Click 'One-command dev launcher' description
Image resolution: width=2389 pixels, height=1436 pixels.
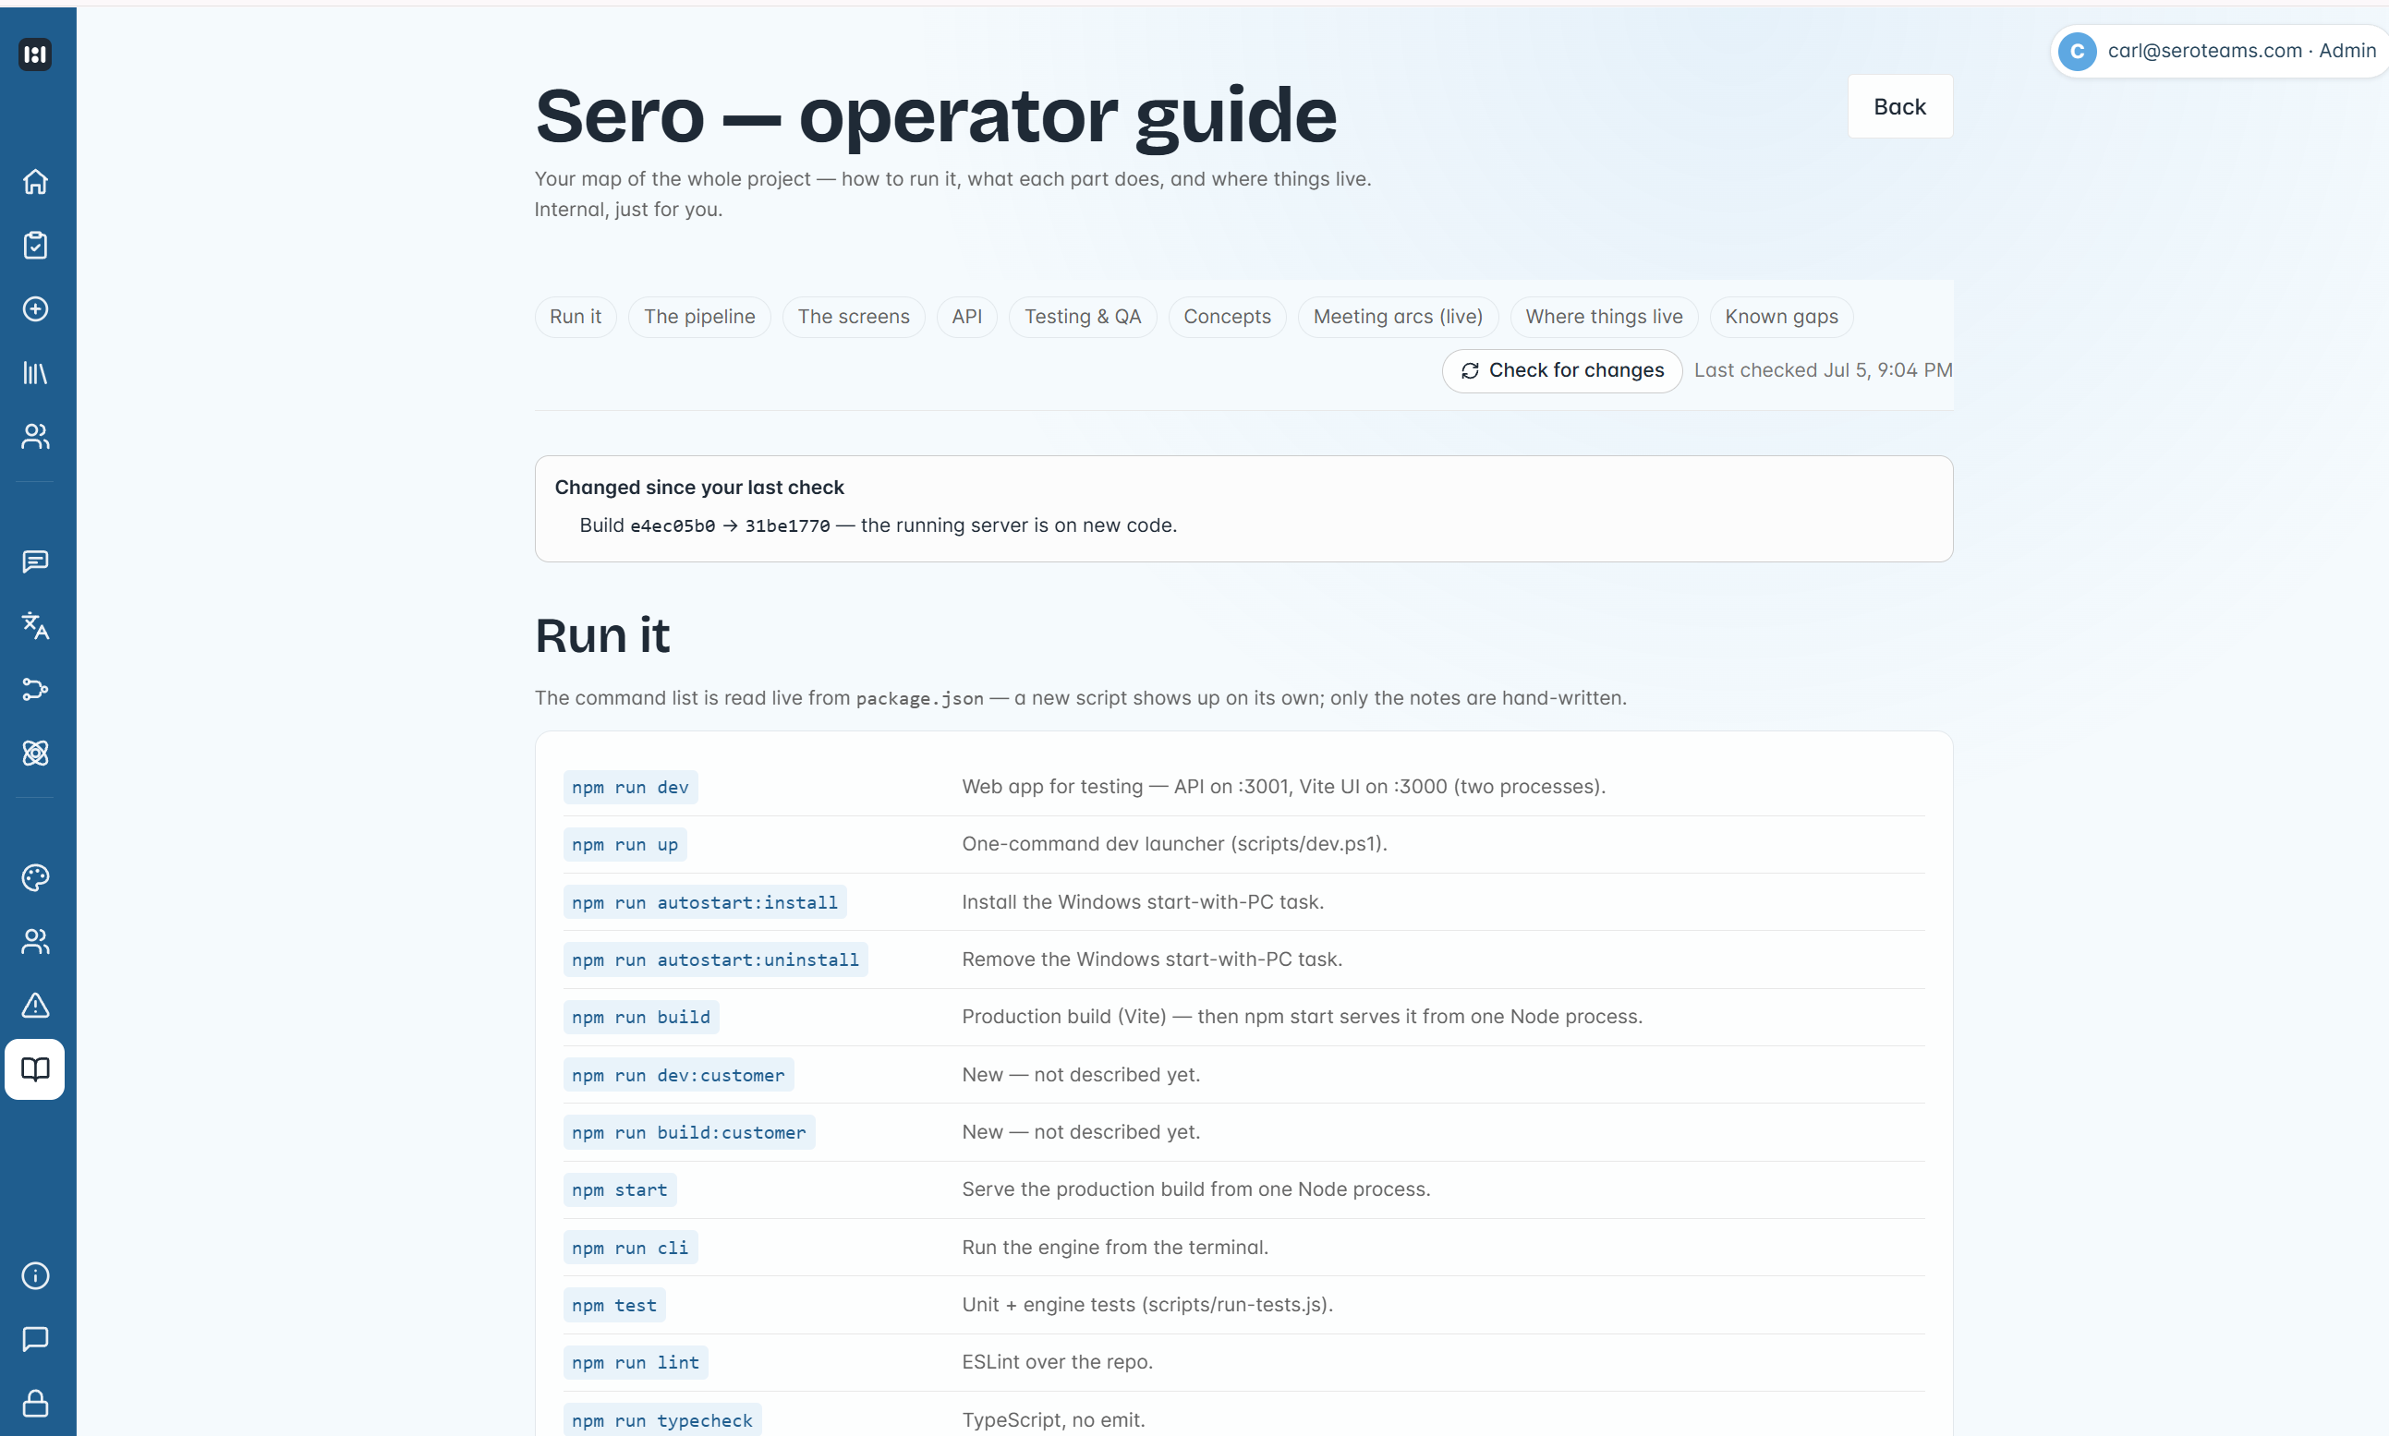1174,844
